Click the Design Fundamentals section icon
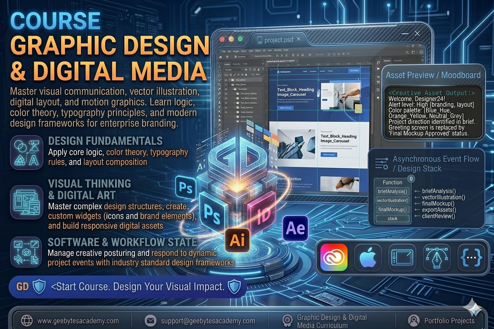The width and height of the screenshot is (494, 329). tap(27, 153)
